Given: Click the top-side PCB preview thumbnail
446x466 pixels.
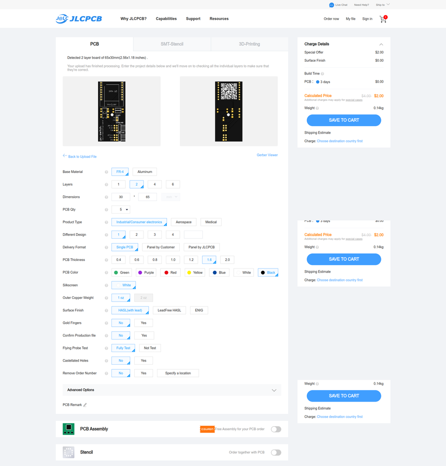Looking at the screenshot, I should click(x=111, y=111).
